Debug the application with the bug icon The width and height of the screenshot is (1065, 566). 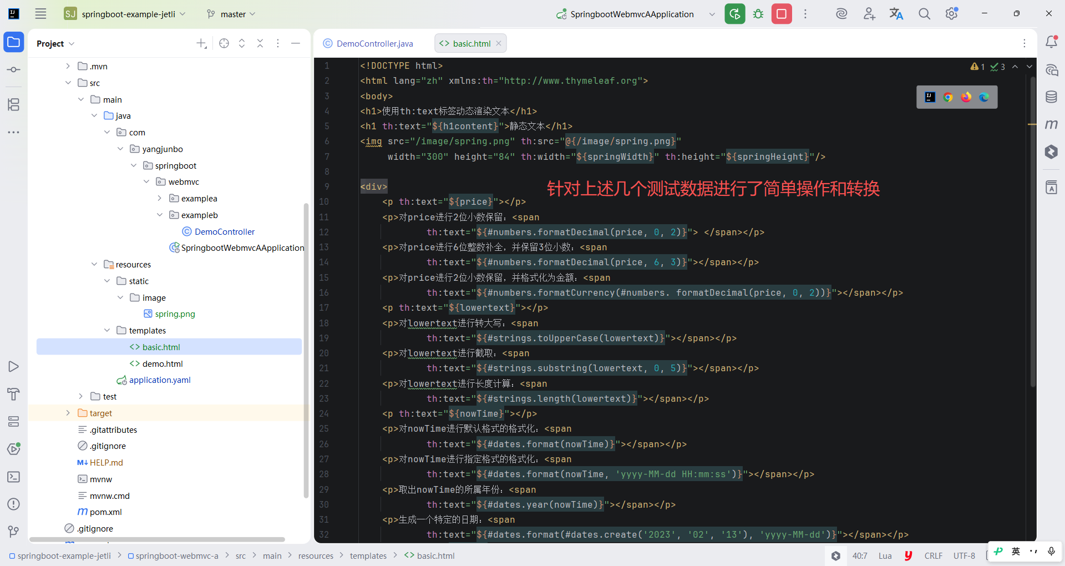coord(758,14)
